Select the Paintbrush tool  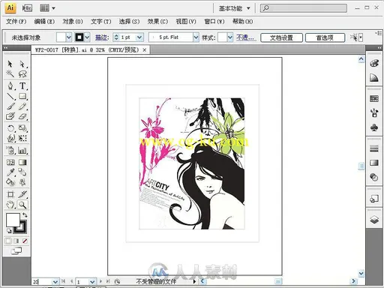pos(10,106)
